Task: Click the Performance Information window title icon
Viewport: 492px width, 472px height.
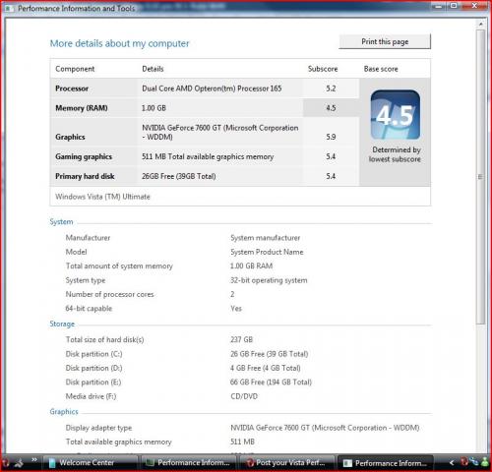Action: click(9, 8)
